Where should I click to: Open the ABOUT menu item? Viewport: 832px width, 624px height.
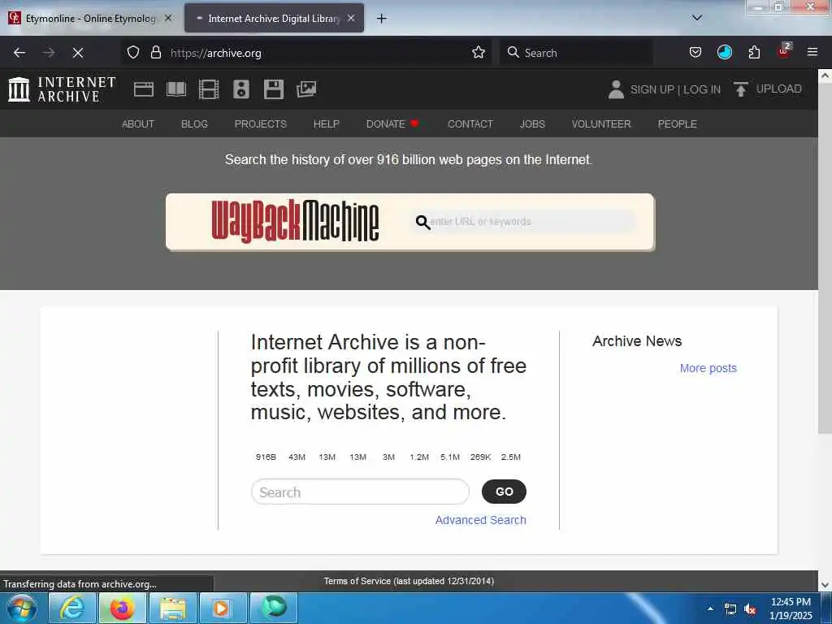138,123
